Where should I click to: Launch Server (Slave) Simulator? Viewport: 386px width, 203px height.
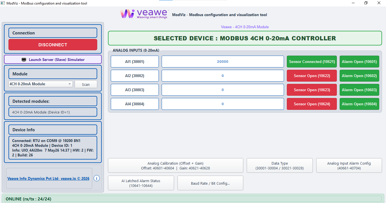53,60
